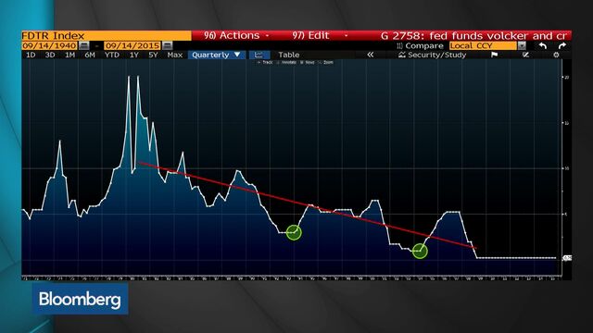This screenshot has width=593, height=333.
Task: Click the Security/Study chart icon
Action: [401, 55]
